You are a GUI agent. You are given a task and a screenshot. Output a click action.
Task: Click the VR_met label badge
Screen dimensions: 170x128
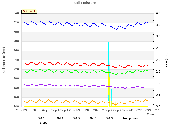[29, 11]
